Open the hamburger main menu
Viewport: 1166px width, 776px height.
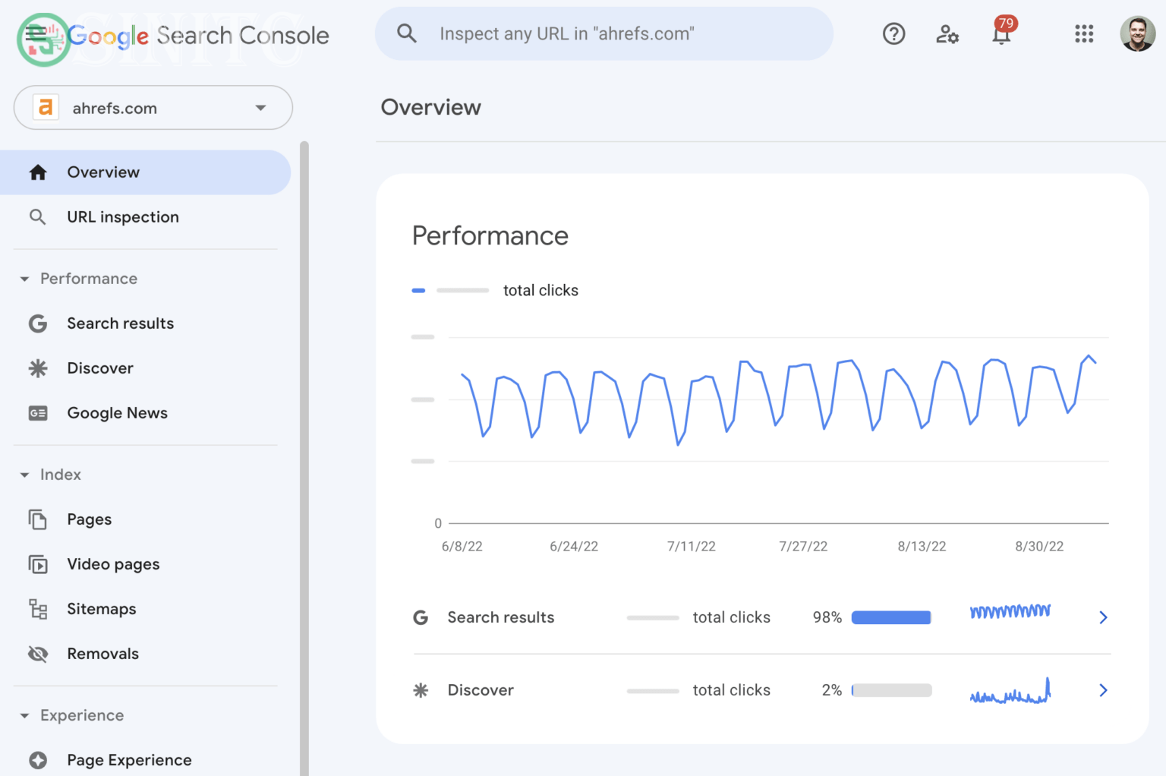[x=35, y=34]
